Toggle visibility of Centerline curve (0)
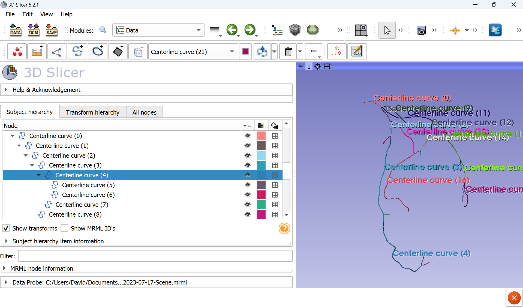 [x=248, y=136]
